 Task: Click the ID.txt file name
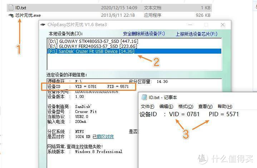click(x=21, y=8)
